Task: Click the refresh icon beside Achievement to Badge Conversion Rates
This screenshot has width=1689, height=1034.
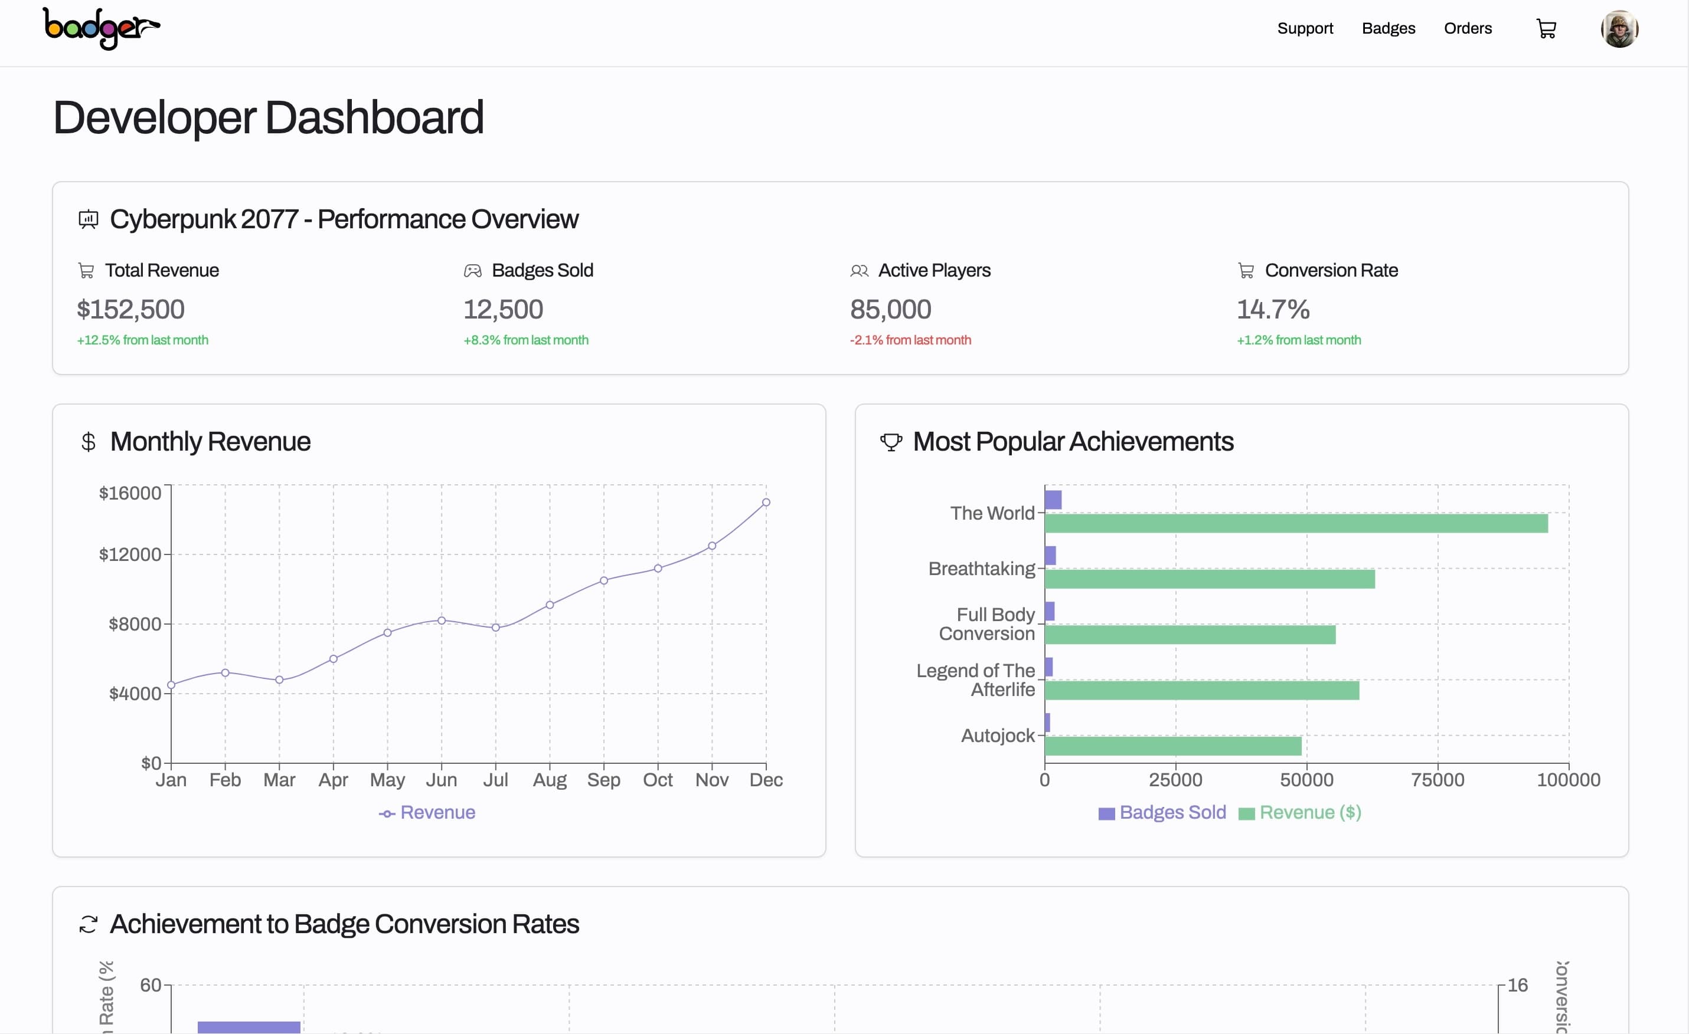Action: tap(89, 924)
